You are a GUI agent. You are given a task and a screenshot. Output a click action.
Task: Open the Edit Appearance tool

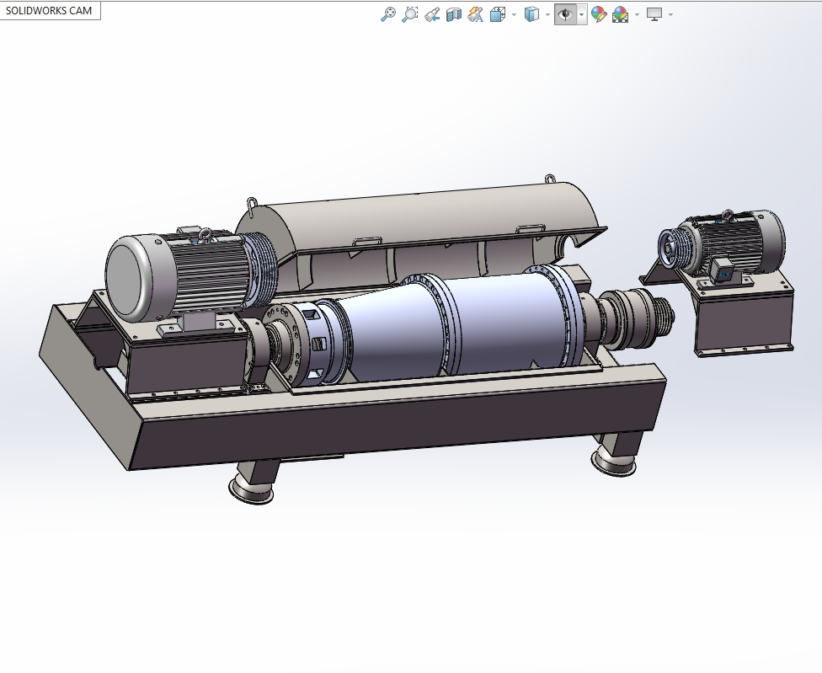point(600,13)
